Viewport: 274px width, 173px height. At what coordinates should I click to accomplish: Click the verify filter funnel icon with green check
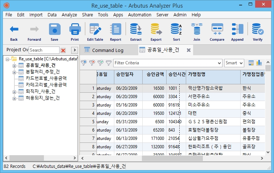[101, 63]
